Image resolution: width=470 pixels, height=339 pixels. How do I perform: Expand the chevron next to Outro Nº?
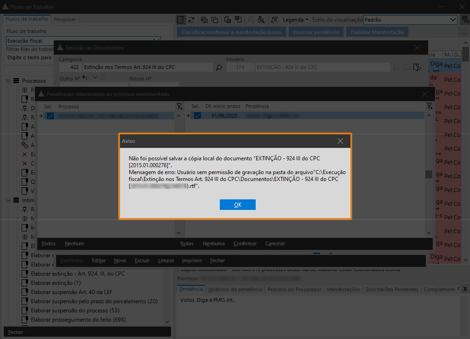click(95, 78)
